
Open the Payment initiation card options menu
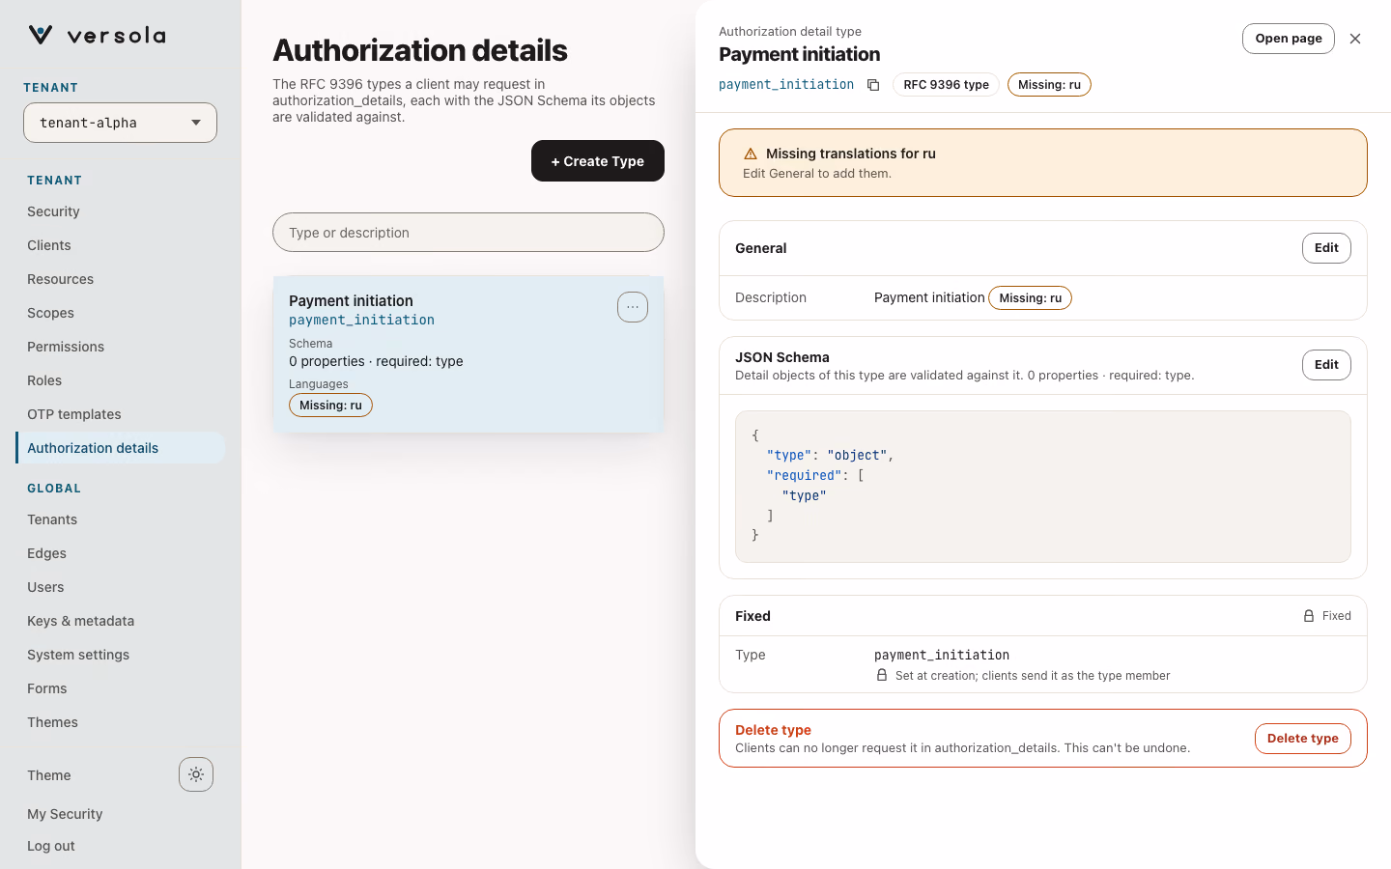[633, 307]
